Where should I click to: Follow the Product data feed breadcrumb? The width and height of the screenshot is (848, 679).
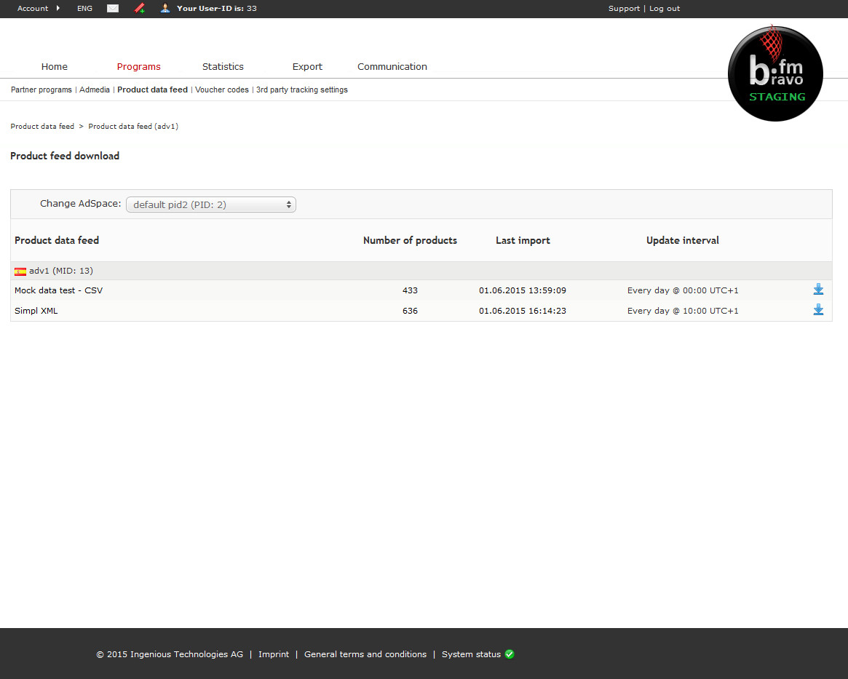(x=42, y=126)
